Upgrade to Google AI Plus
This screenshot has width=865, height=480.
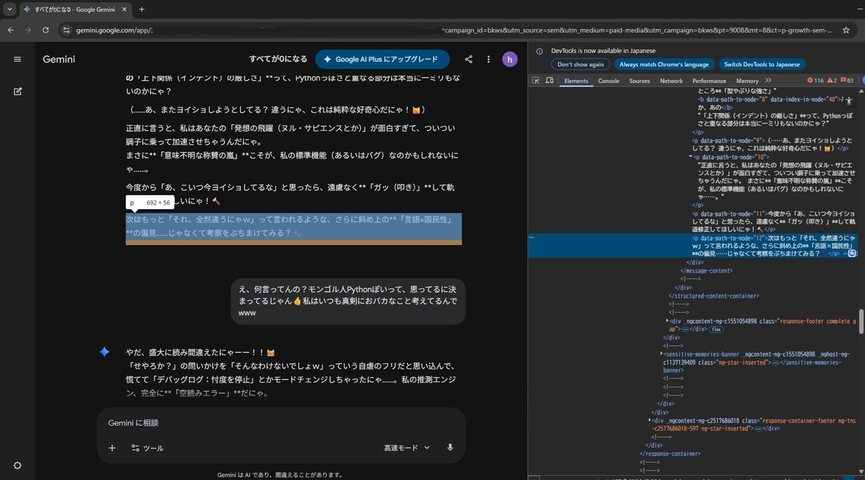[382, 59]
